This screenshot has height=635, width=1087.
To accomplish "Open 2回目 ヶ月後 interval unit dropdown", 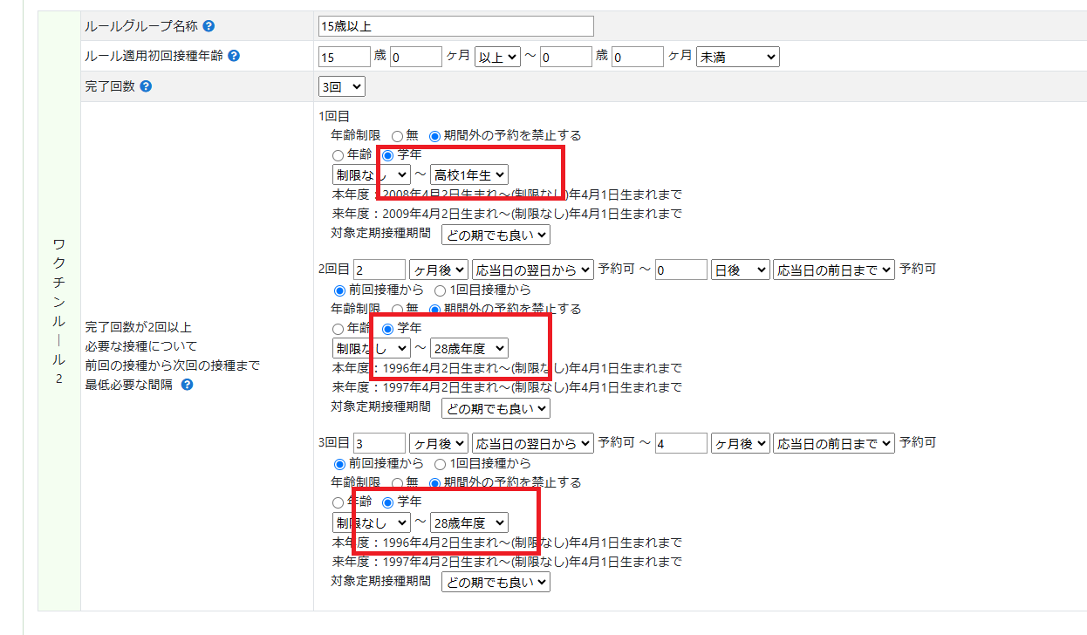I will (439, 270).
